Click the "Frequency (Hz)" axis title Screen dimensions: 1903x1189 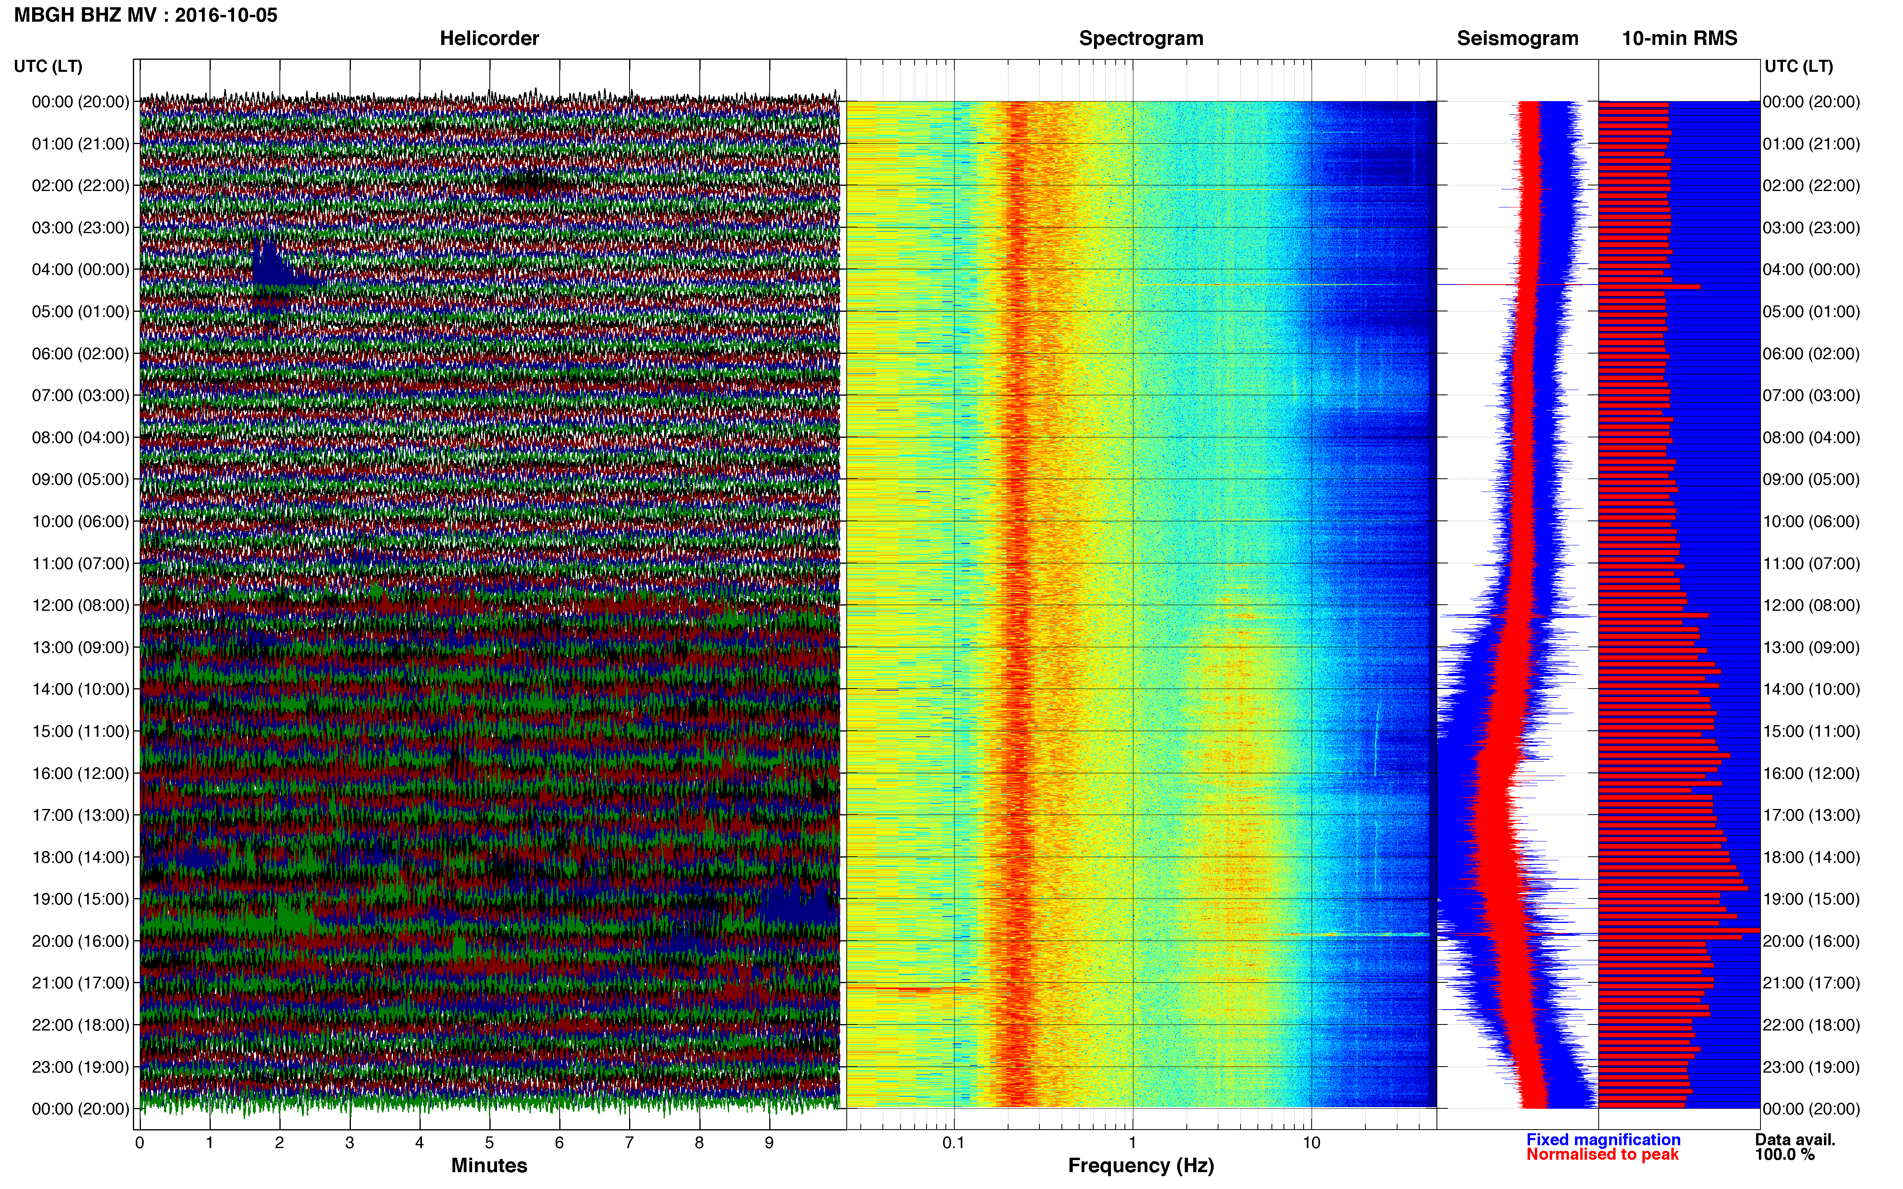tap(1141, 1165)
